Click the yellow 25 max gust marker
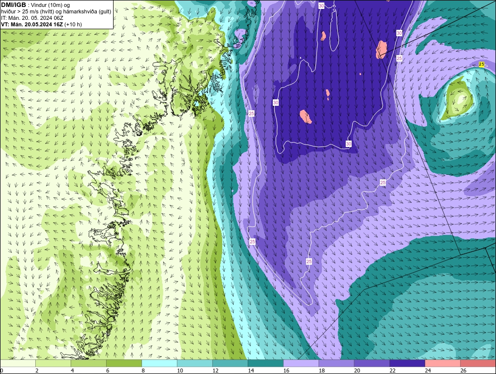The height and width of the screenshot is (374, 496). (482, 64)
